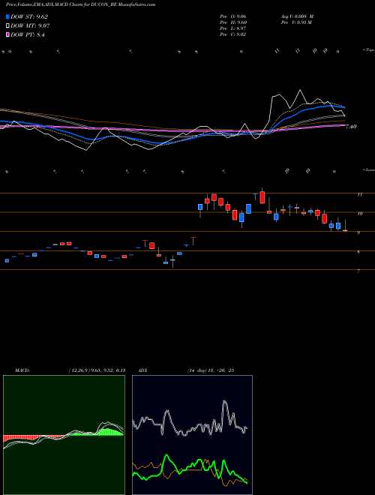
Task: Click the 'Avg V: 0.008 M' volume text
Action: click(x=297, y=16)
